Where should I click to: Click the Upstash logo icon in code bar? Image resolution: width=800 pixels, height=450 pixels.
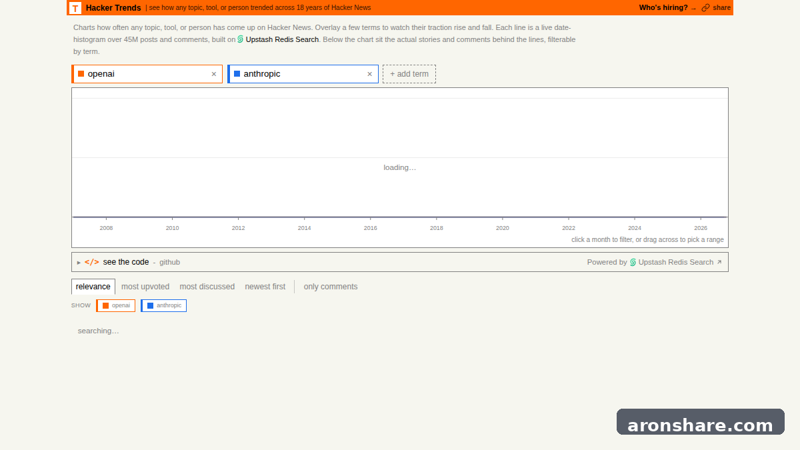tap(633, 262)
